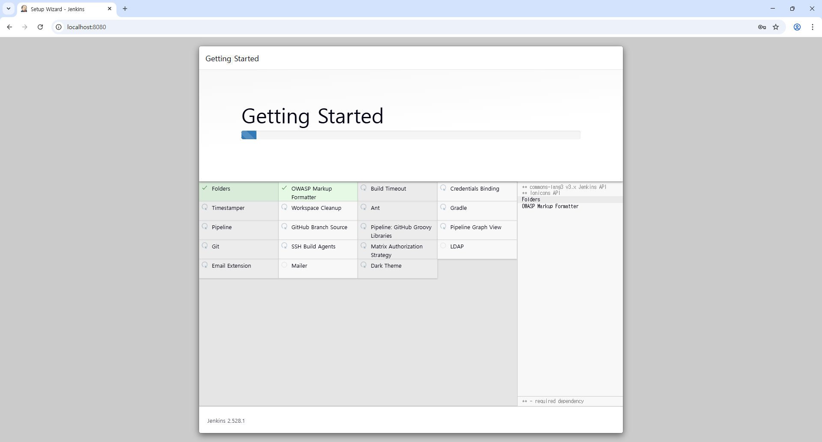The image size is (822, 442).
Task: View site information for localhost
Action: tap(59, 27)
